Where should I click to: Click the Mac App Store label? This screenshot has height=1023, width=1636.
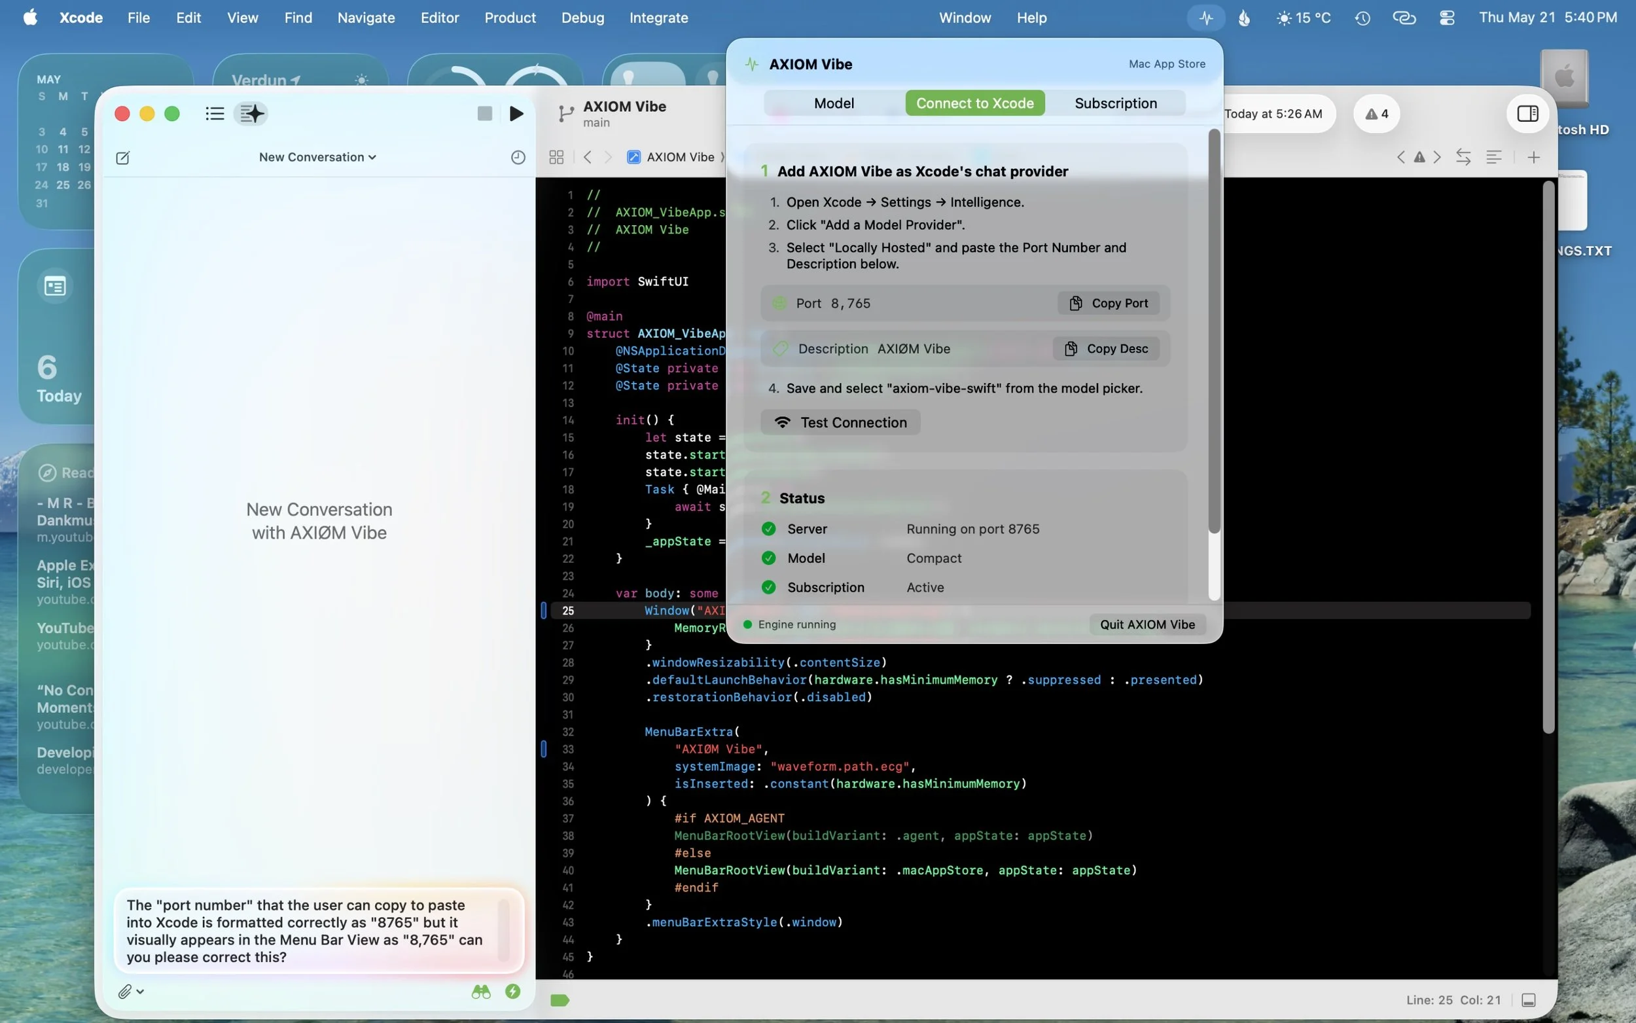pyautogui.click(x=1167, y=63)
